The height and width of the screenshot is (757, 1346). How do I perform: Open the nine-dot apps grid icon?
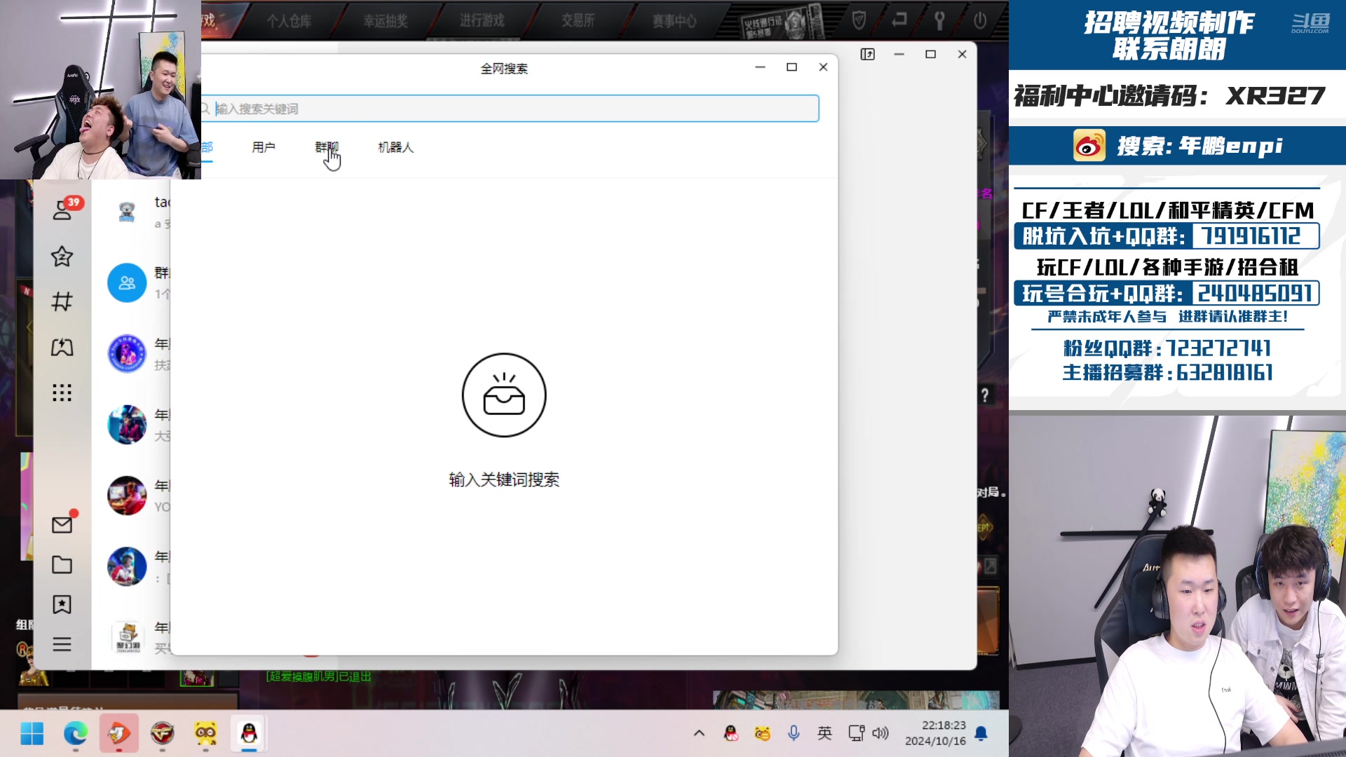(62, 393)
